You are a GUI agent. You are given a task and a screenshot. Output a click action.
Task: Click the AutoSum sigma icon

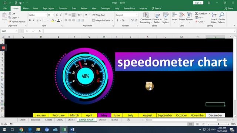pos(196,14)
